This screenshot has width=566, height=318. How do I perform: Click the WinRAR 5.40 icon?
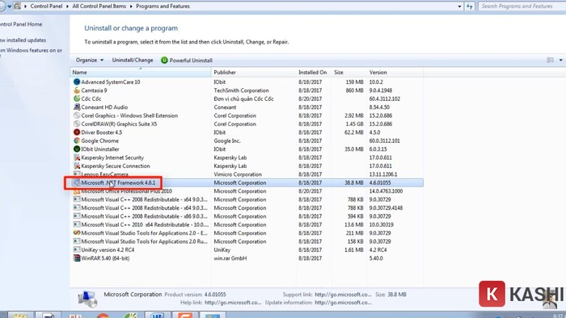pyautogui.click(x=77, y=257)
